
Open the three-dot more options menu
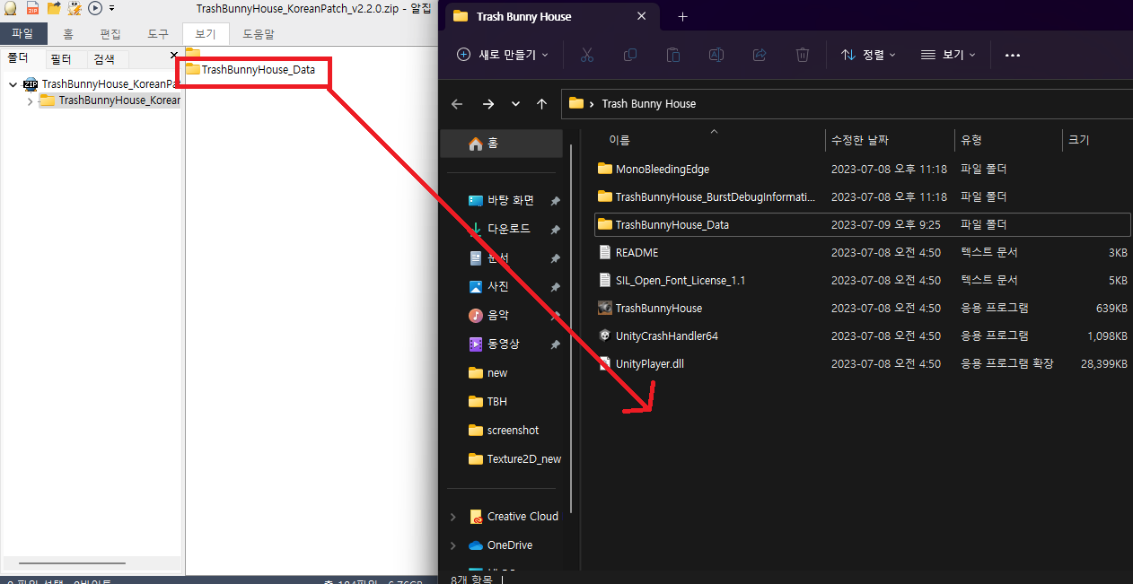pyautogui.click(x=1013, y=55)
